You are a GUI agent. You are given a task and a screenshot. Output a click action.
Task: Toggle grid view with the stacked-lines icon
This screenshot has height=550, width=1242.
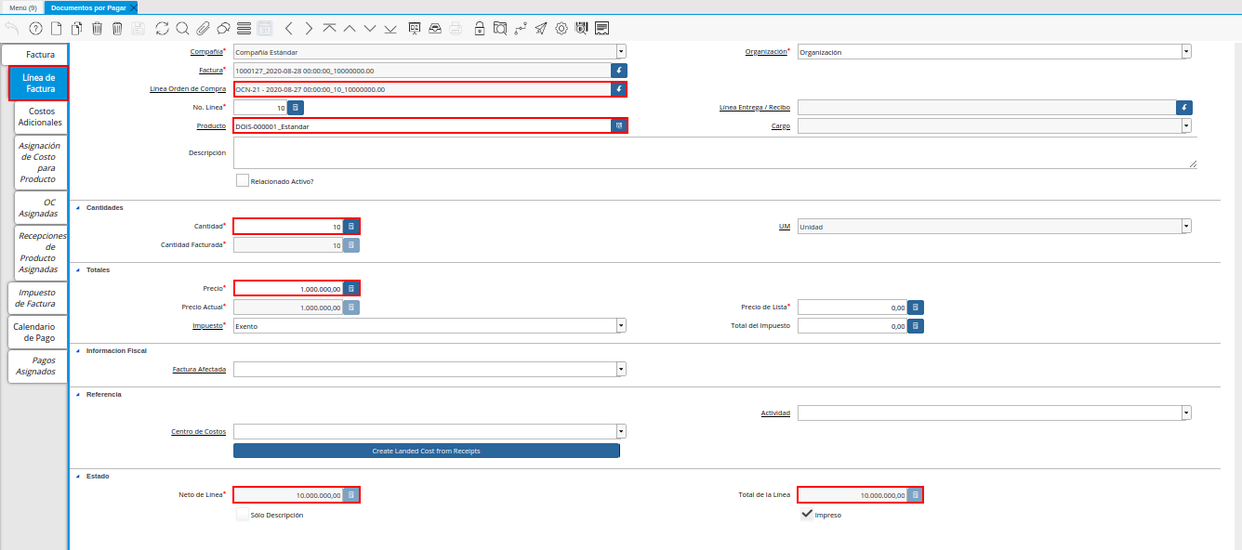click(244, 28)
